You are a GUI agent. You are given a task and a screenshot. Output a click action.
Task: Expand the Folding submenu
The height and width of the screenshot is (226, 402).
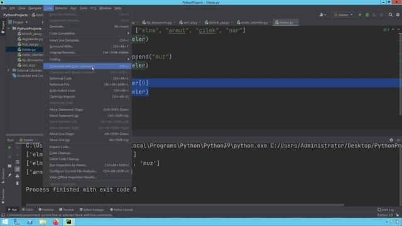[87, 59]
